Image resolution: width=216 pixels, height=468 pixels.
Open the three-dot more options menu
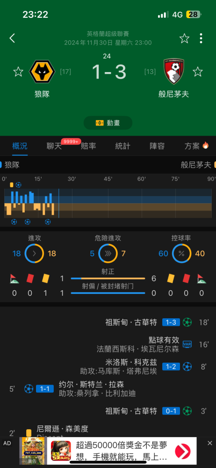(x=201, y=38)
